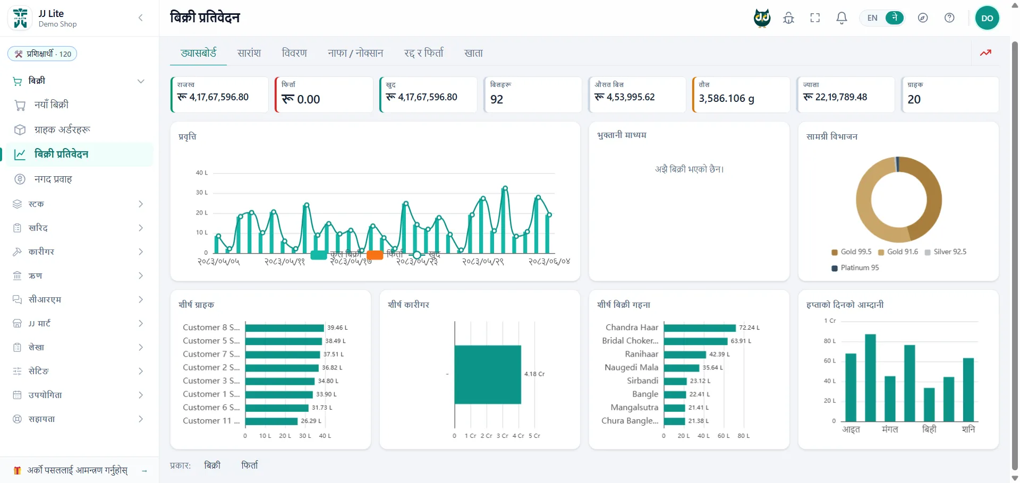Open the DO user avatar menu
The width and height of the screenshot is (1020, 483).
(x=987, y=18)
